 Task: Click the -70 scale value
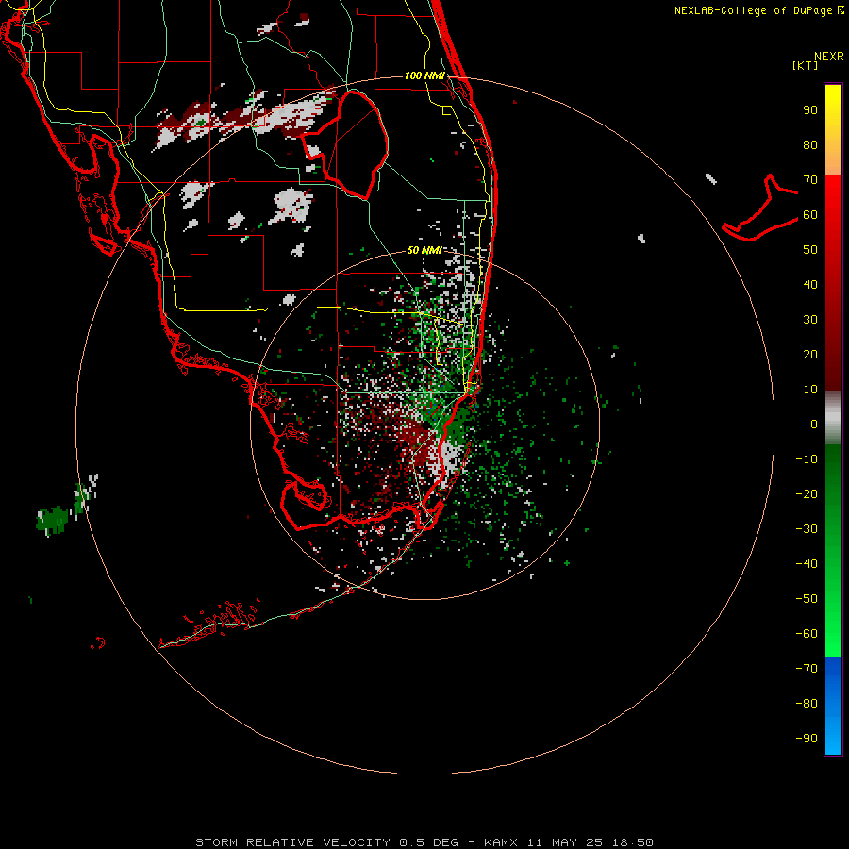tap(807, 669)
